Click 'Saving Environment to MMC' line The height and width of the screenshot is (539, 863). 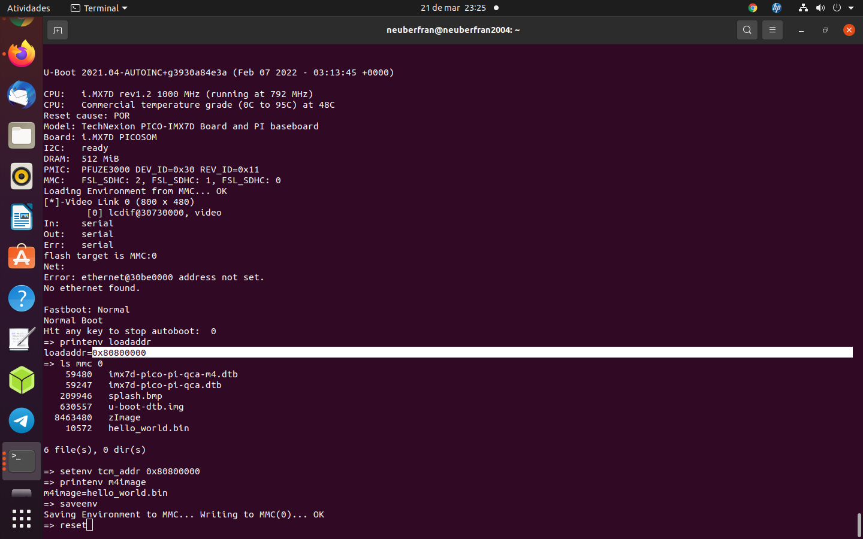click(x=184, y=514)
